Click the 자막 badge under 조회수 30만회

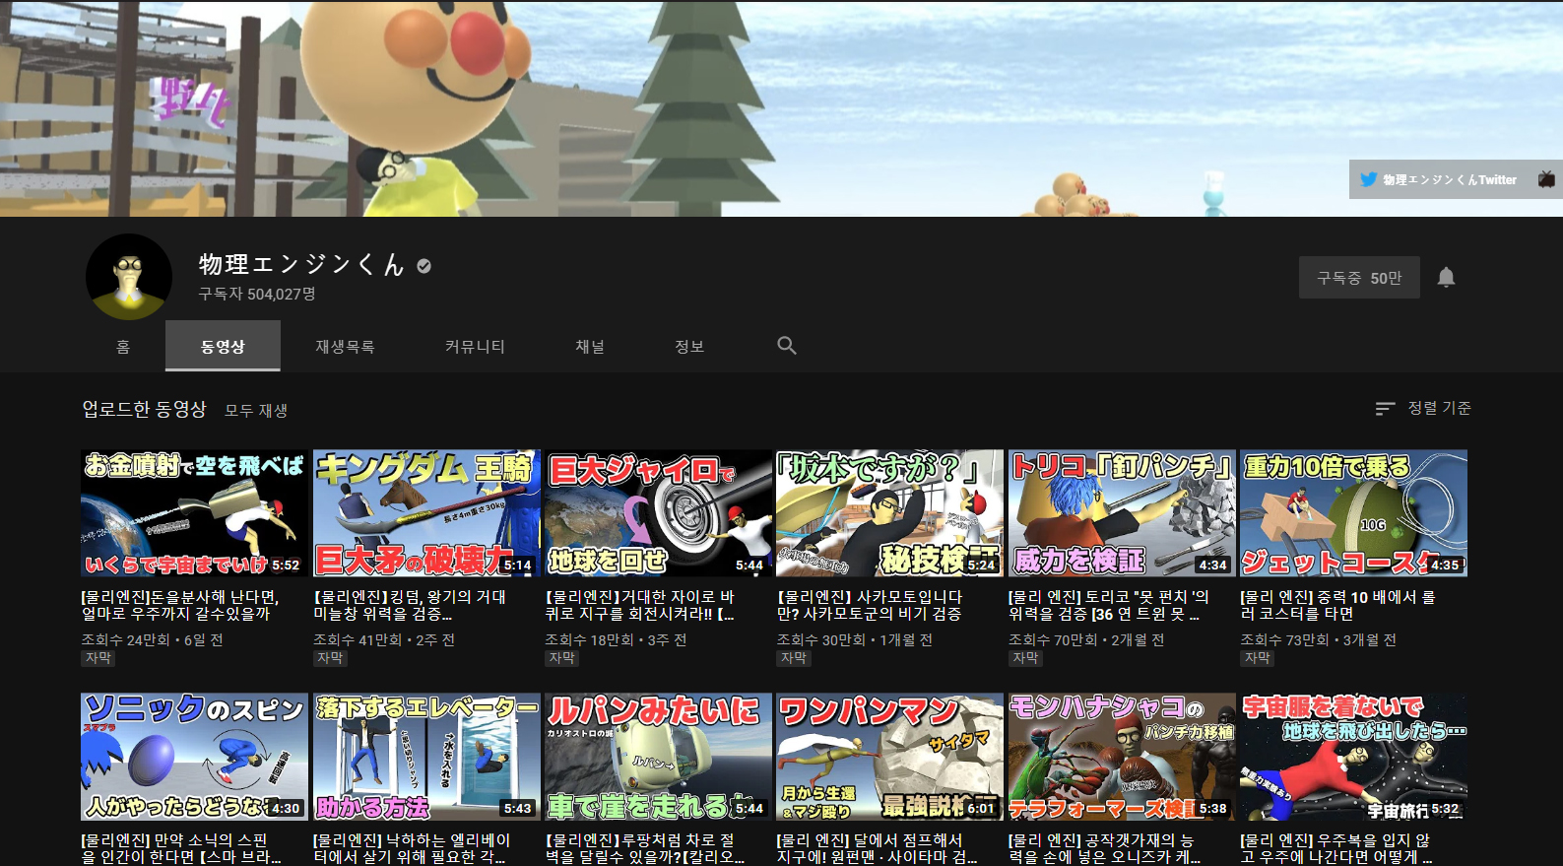tap(795, 657)
